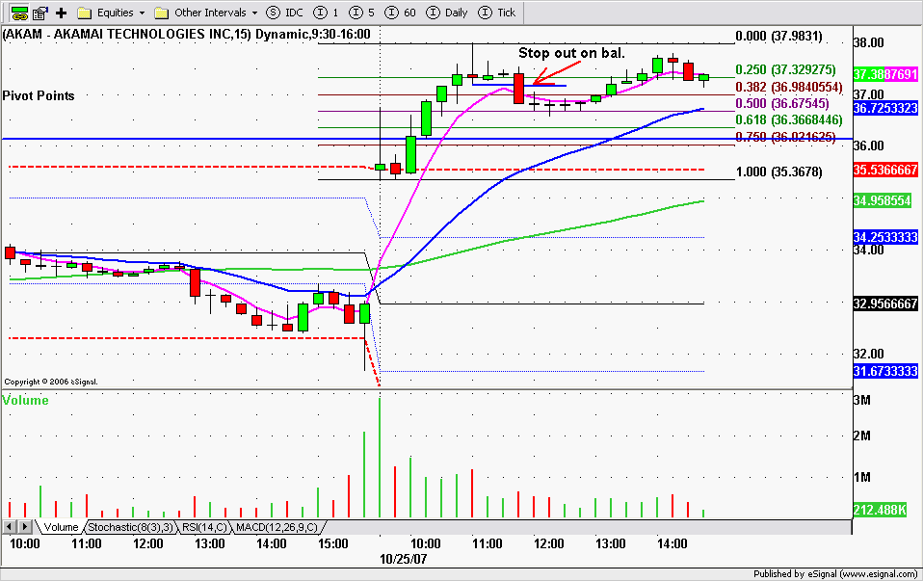
Task: Switch to Tick interval
Action: pyautogui.click(x=497, y=13)
